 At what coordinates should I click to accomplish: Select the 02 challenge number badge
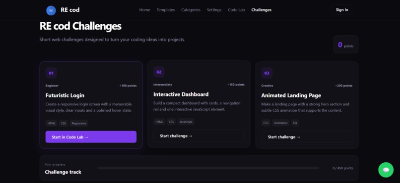[x=159, y=72]
